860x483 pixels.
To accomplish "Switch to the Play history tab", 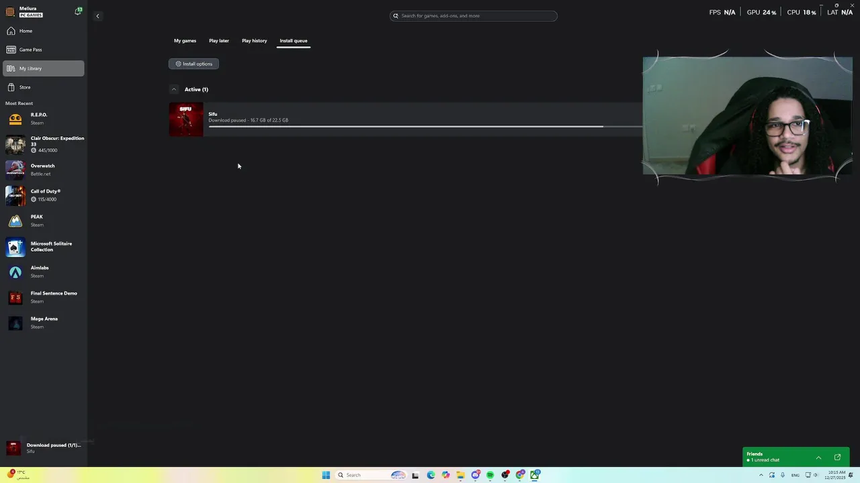I will click(254, 41).
